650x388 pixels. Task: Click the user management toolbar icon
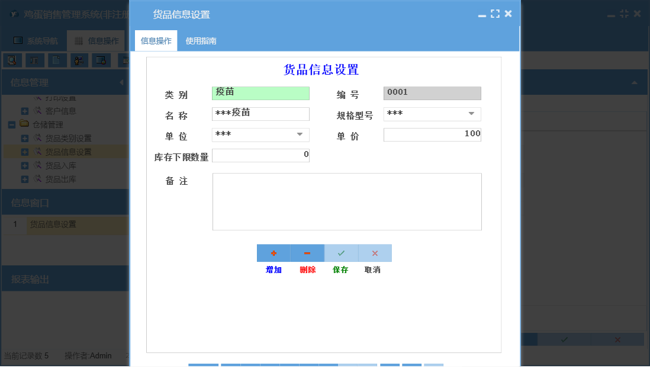click(79, 60)
